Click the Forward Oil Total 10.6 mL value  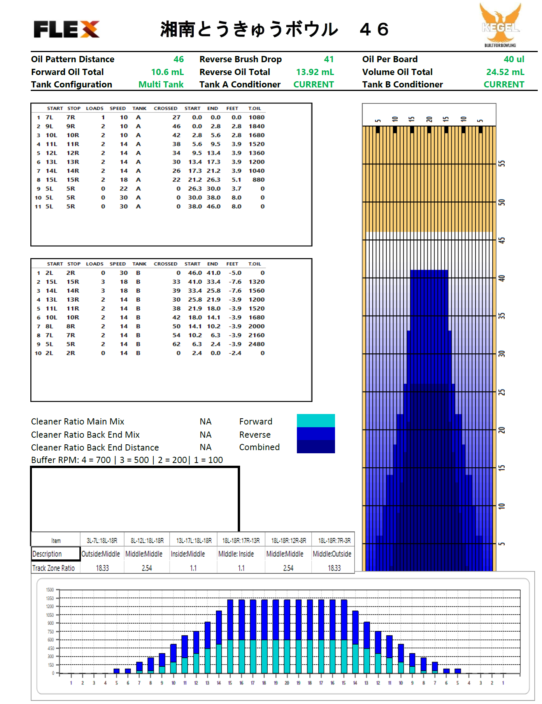point(167,72)
